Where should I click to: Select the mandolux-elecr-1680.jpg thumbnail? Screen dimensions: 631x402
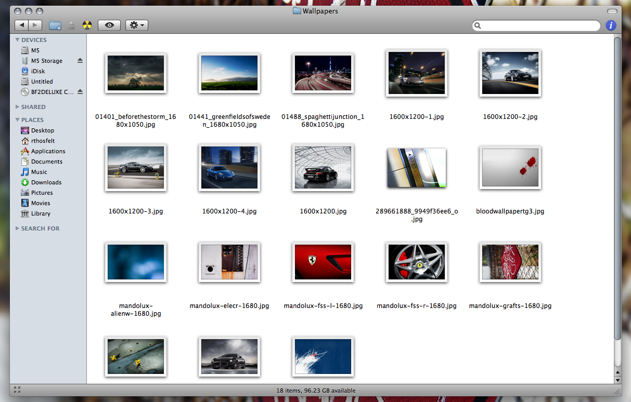pos(229,262)
